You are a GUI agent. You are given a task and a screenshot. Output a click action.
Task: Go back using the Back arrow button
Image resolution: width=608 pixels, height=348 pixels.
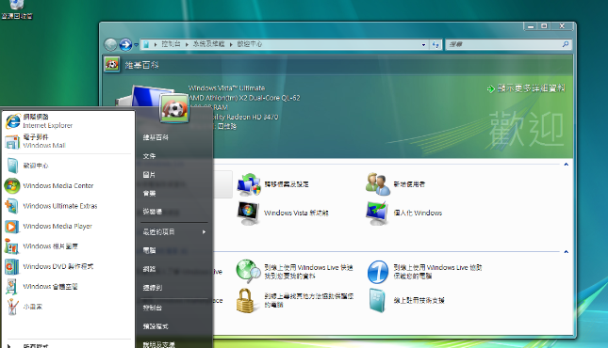click(x=110, y=44)
